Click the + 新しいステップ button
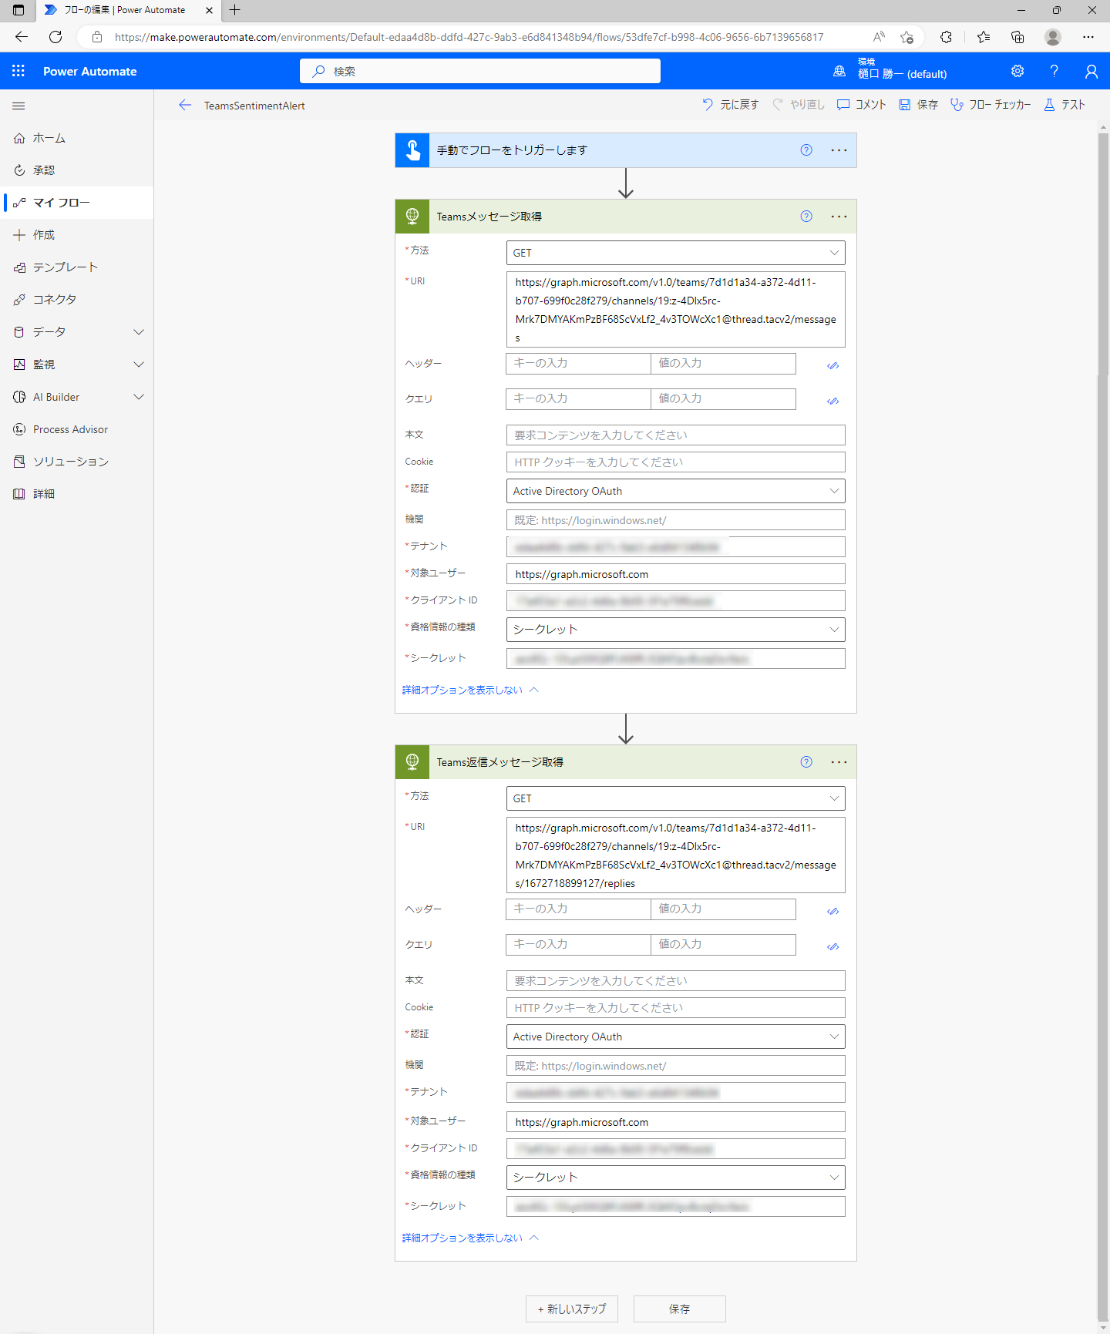 (572, 1309)
